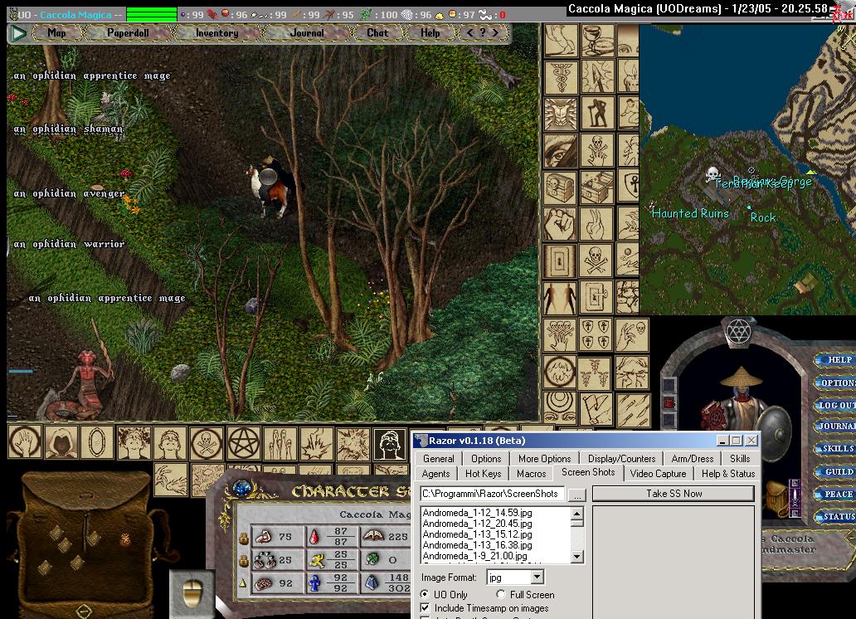
Task: Select Andromeda_1-9_21.00.jpg in the list
Action: click(x=475, y=556)
